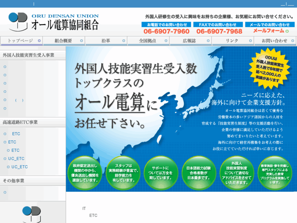Viewport: 297px width, 223px height.
Task: Go to the 沿革 navigation tab
Action: [x=106, y=41]
